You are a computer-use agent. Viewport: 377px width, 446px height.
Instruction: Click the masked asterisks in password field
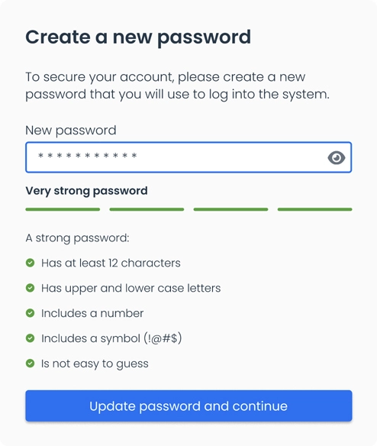(x=87, y=156)
